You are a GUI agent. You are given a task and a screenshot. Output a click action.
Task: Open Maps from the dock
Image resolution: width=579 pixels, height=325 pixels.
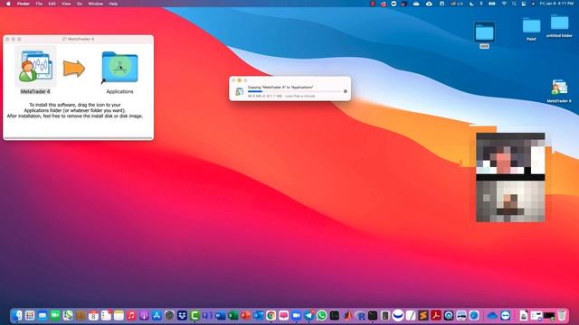click(68, 315)
